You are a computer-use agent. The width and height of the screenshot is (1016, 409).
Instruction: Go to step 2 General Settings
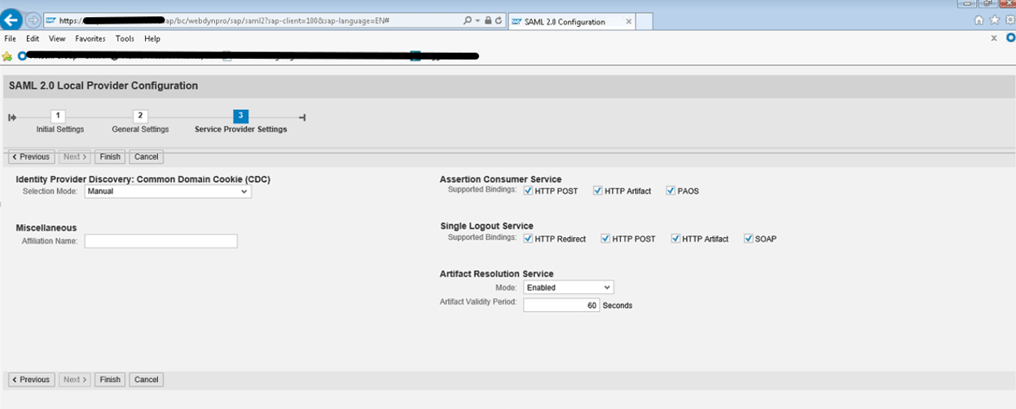pos(140,117)
